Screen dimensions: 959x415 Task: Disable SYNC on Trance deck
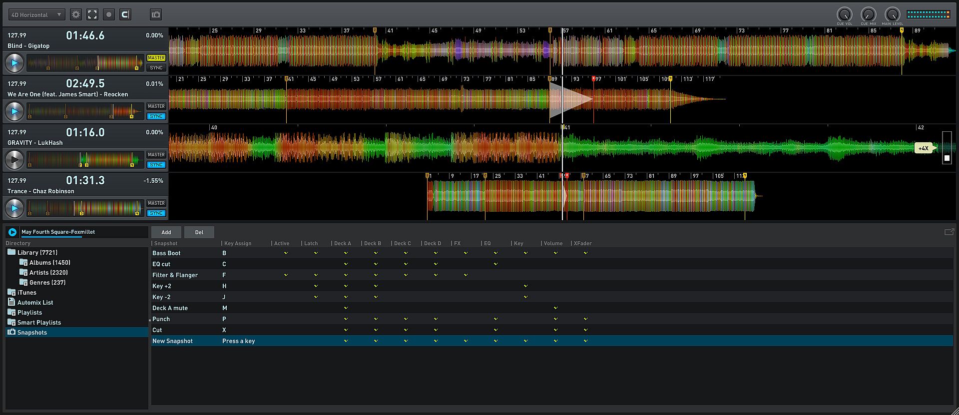tap(156, 213)
